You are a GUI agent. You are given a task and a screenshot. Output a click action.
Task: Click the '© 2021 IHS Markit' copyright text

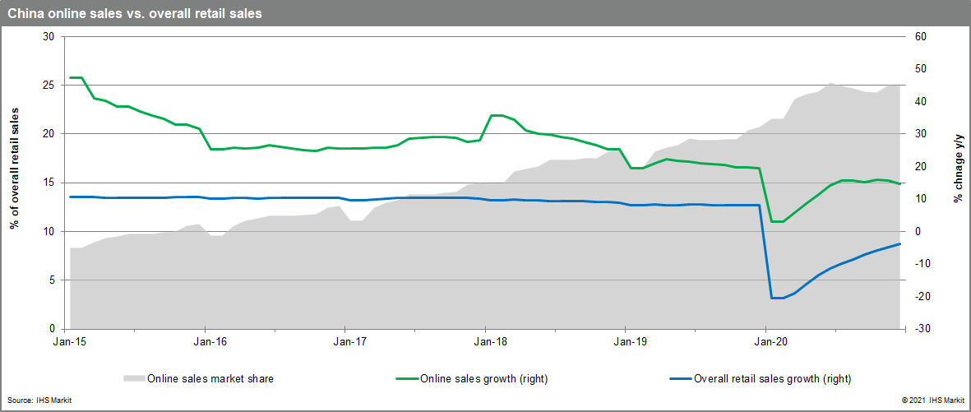tap(932, 400)
